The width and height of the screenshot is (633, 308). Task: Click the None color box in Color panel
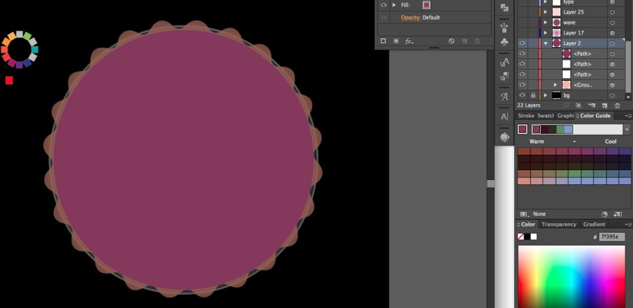[x=520, y=236]
